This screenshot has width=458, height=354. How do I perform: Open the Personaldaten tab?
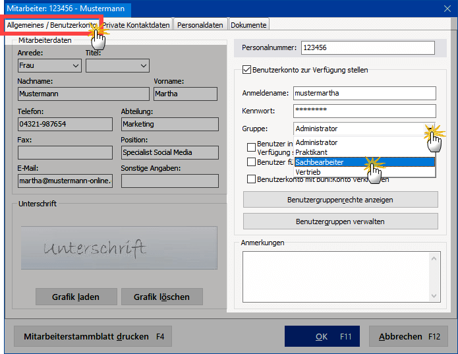[200, 25]
